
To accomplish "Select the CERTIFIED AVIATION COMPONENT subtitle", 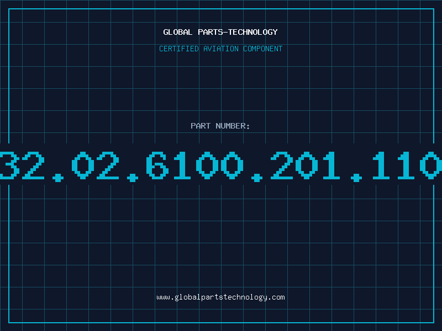I will click(220, 49).
